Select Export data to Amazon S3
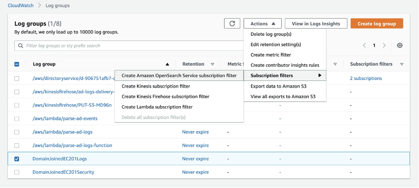The image size is (419, 188). tap(278, 86)
